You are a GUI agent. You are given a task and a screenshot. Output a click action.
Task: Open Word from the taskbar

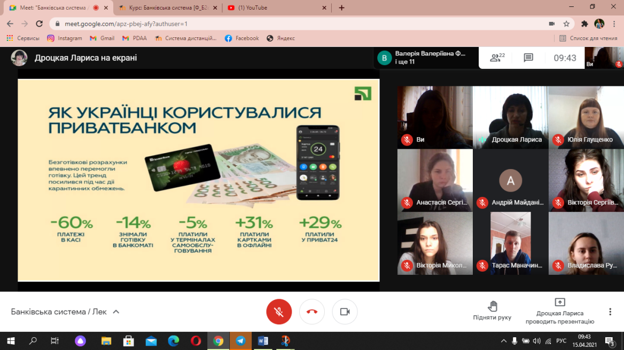coord(263,341)
